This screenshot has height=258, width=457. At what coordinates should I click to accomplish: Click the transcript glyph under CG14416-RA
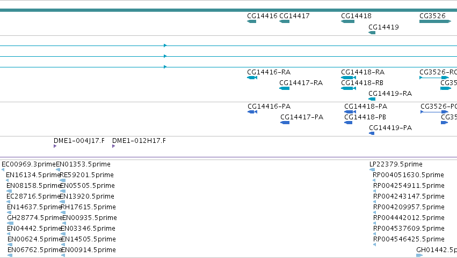pyautogui.click(x=252, y=78)
